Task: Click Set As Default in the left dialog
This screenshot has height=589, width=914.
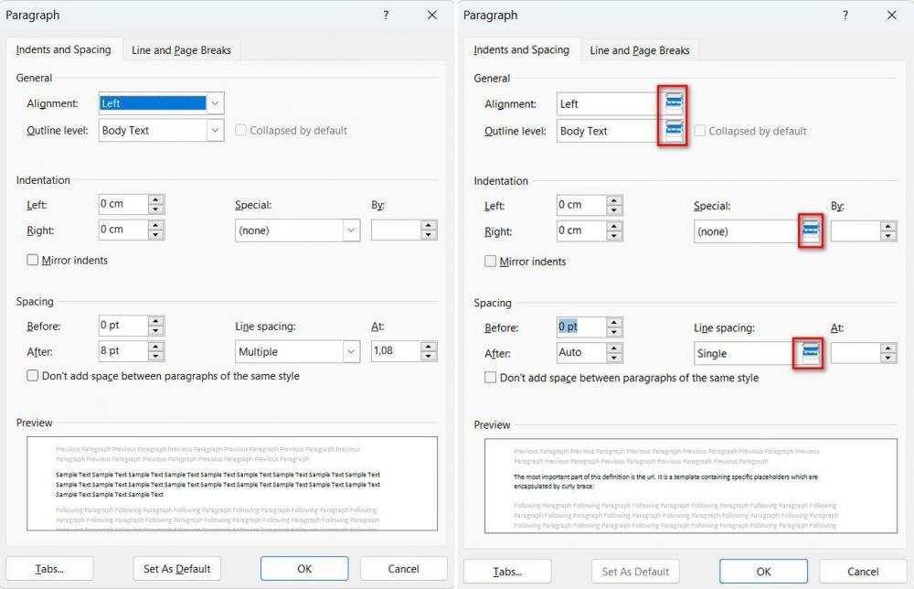Action: click(x=177, y=569)
